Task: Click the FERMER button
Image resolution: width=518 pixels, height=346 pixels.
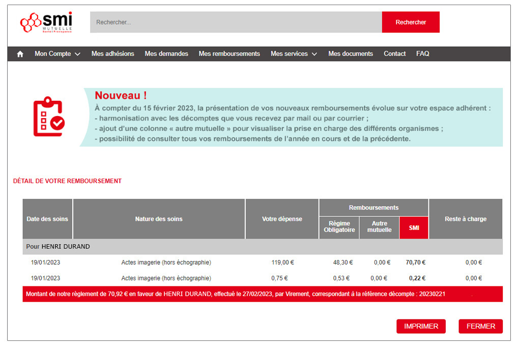Action: click(481, 326)
